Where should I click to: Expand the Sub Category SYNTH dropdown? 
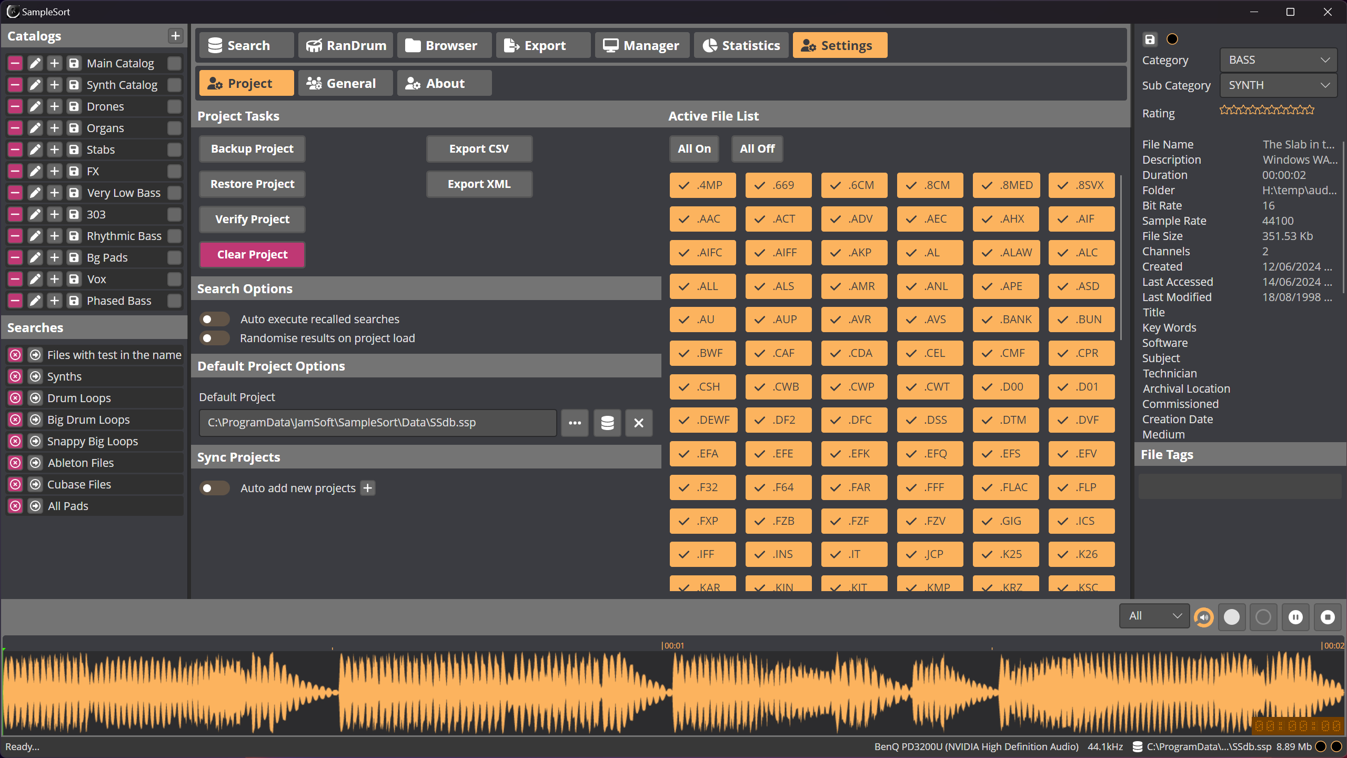click(x=1278, y=85)
